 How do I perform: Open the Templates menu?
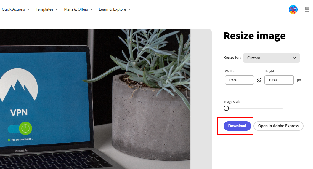coord(46,9)
